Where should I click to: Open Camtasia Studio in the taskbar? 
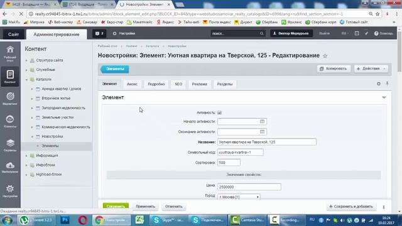pos(247,220)
